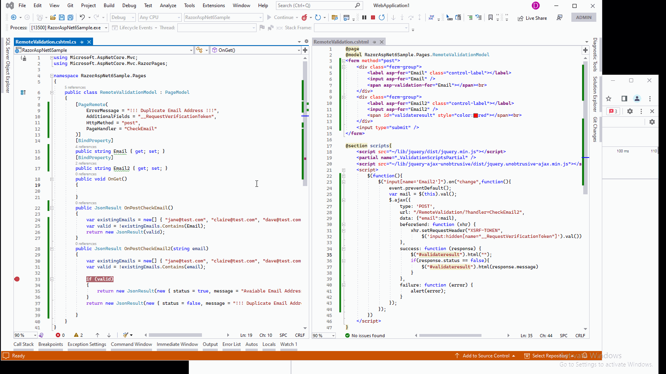Toggle pin on the RemoteValidation.cshtml tab
The height and width of the screenshot is (374, 666).
(x=374, y=42)
